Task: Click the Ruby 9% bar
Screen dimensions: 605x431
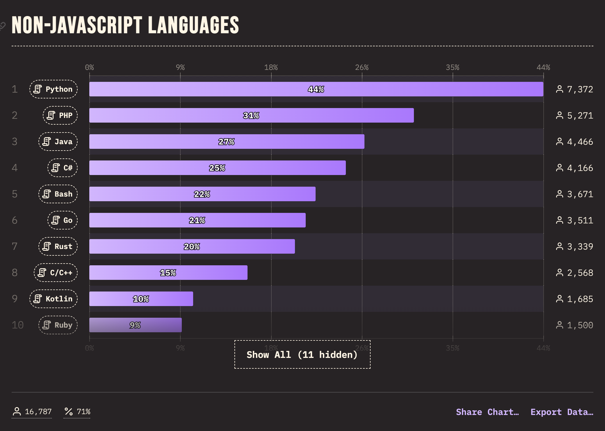Action: coord(135,325)
